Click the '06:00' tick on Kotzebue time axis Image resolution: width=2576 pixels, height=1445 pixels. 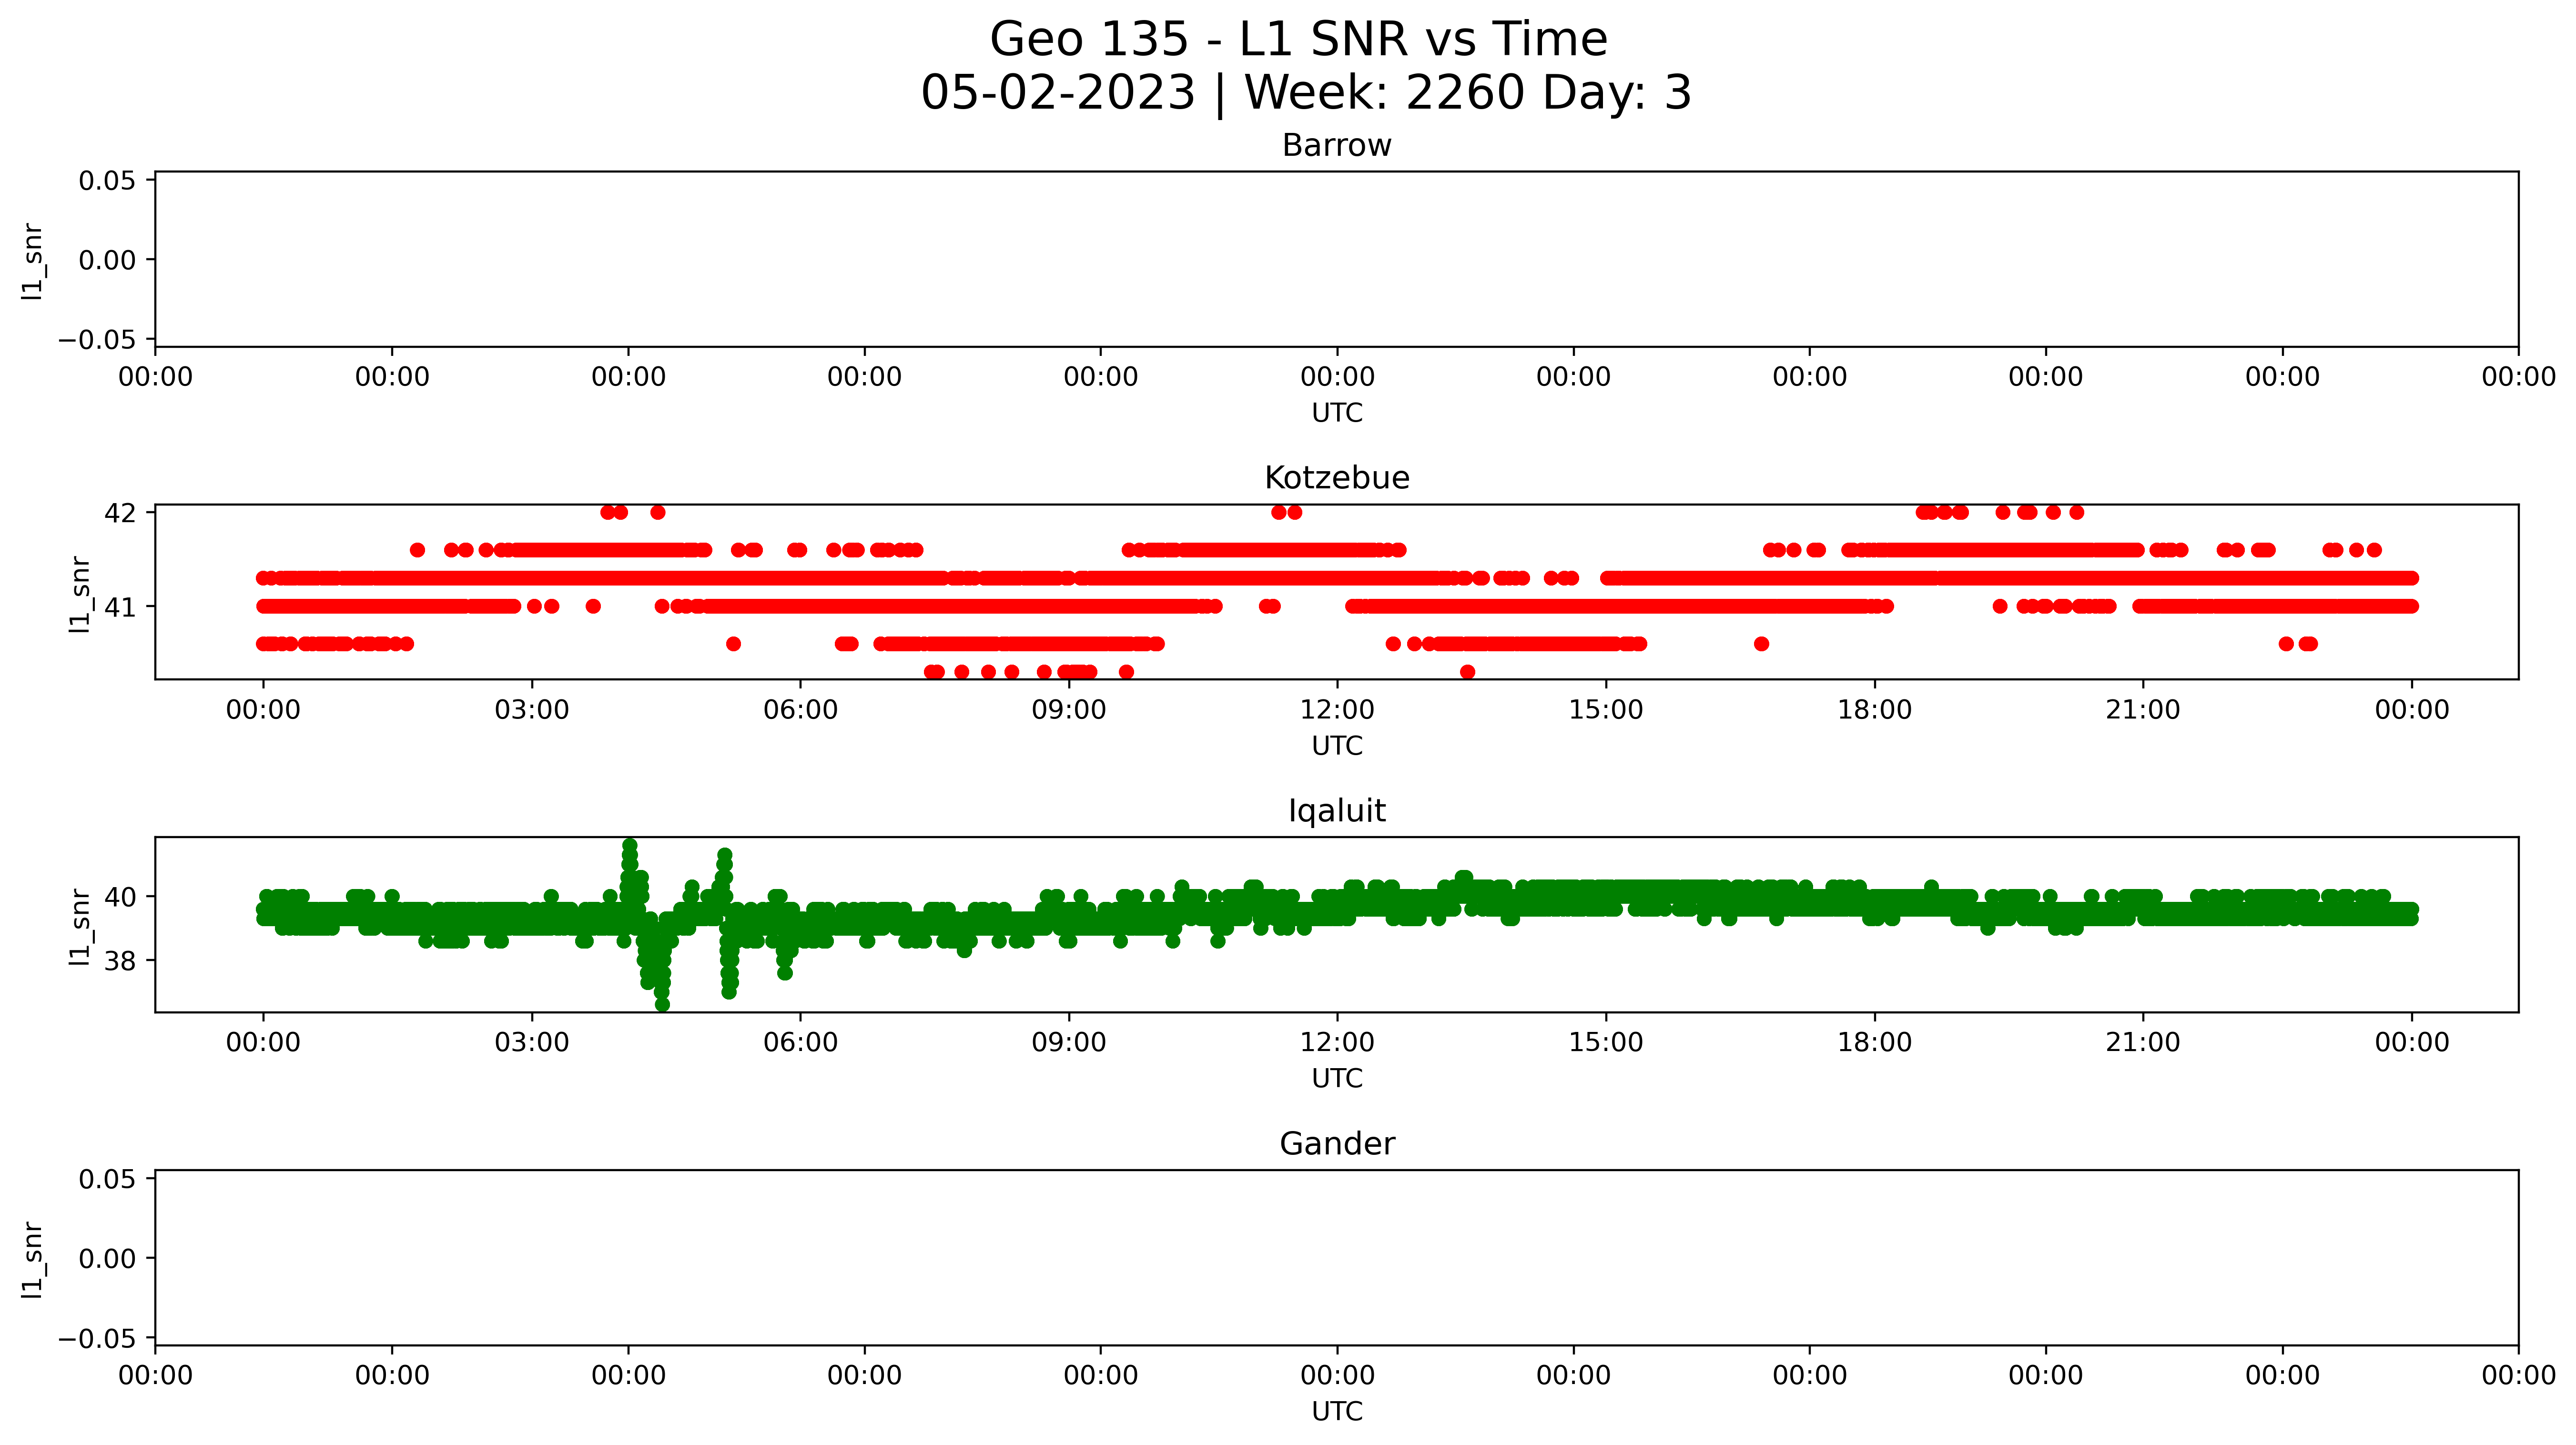click(x=800, y=711)
